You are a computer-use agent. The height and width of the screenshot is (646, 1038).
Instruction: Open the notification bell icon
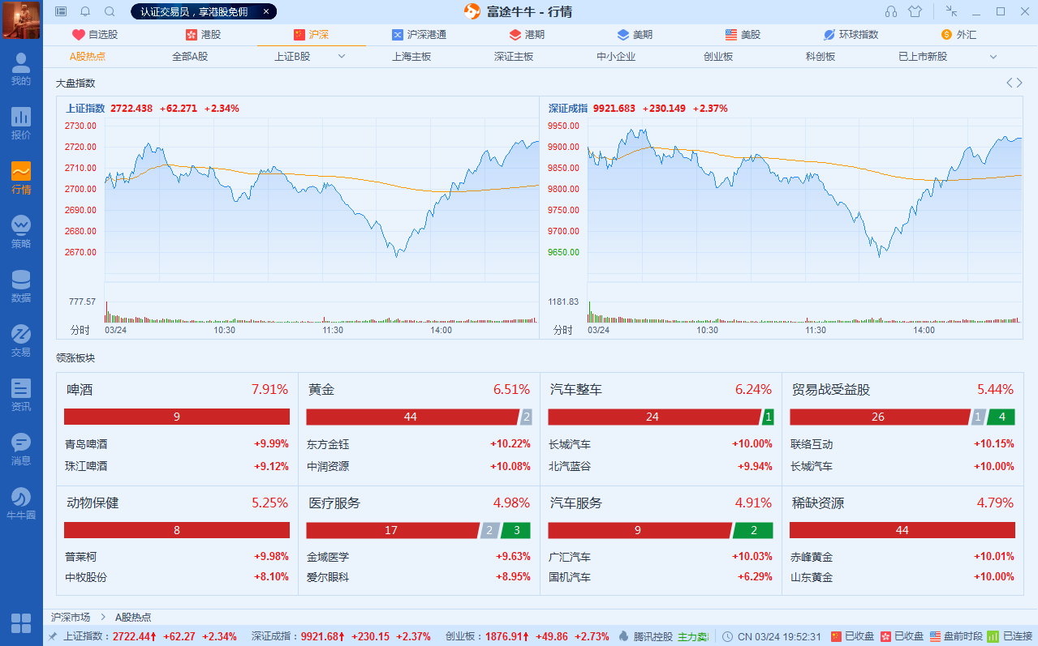tap(85, 11)
